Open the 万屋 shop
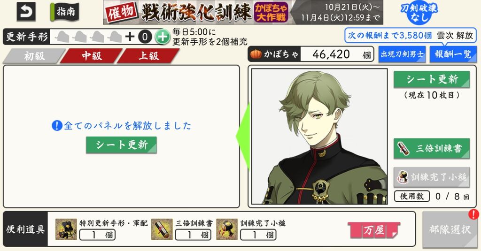Screen dimensions: 481x251 374,230
